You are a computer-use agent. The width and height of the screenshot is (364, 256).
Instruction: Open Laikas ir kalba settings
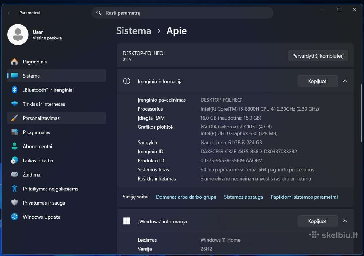(x=56, y=160)
